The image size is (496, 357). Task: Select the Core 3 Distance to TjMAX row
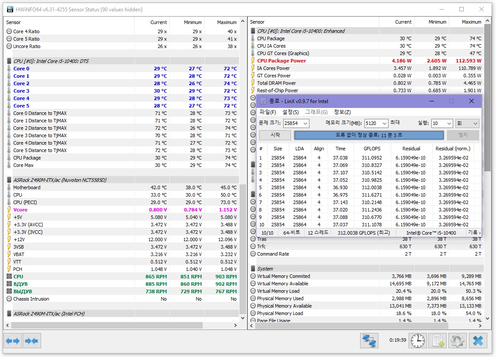pos(121,135)
